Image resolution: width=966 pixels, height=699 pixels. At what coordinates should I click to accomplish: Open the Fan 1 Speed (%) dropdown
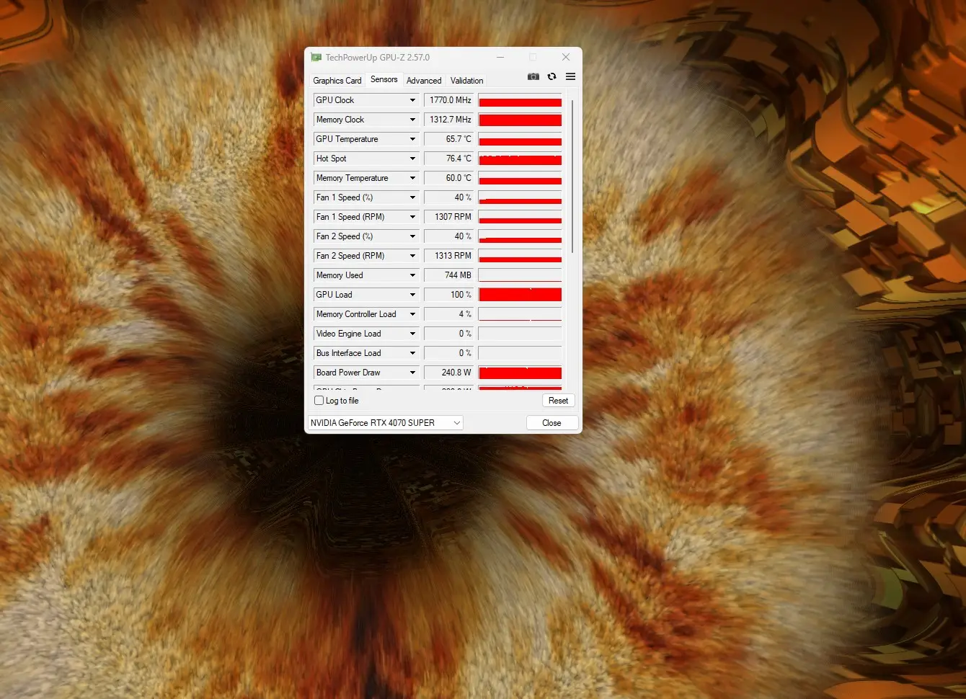point(412,197)
